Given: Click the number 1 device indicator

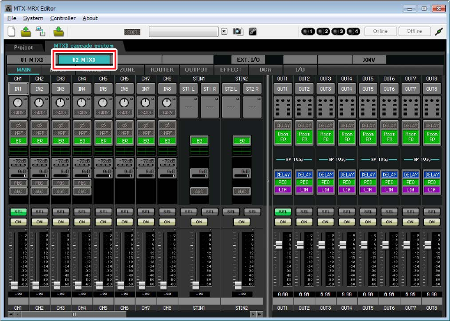Looking at the screenshot, I should coord(308,31).
